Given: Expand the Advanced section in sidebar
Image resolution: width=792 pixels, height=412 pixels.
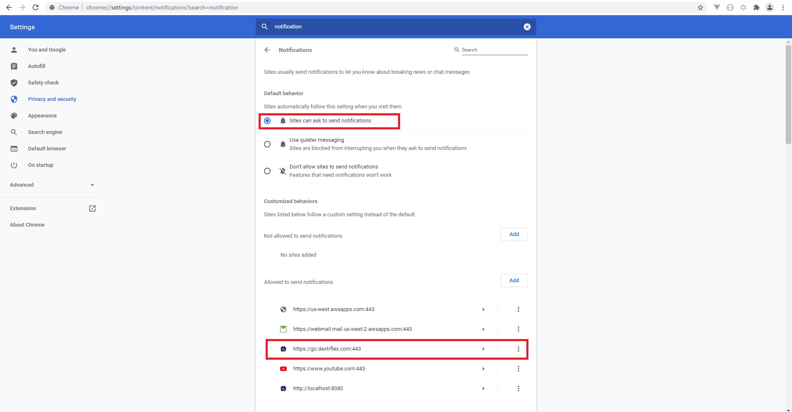Looking at the screenshot, I should point(52,185).
